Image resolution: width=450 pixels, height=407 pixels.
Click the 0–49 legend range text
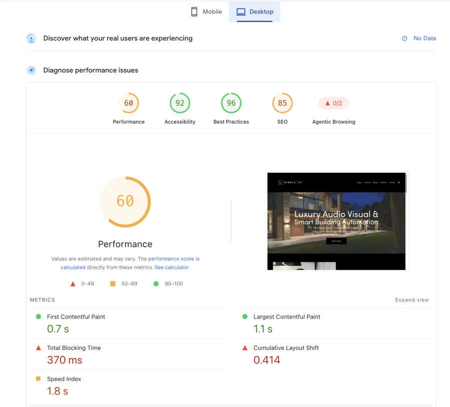87,284
